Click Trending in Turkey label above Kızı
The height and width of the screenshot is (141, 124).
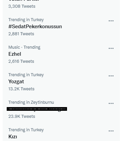tap(26, 130)
